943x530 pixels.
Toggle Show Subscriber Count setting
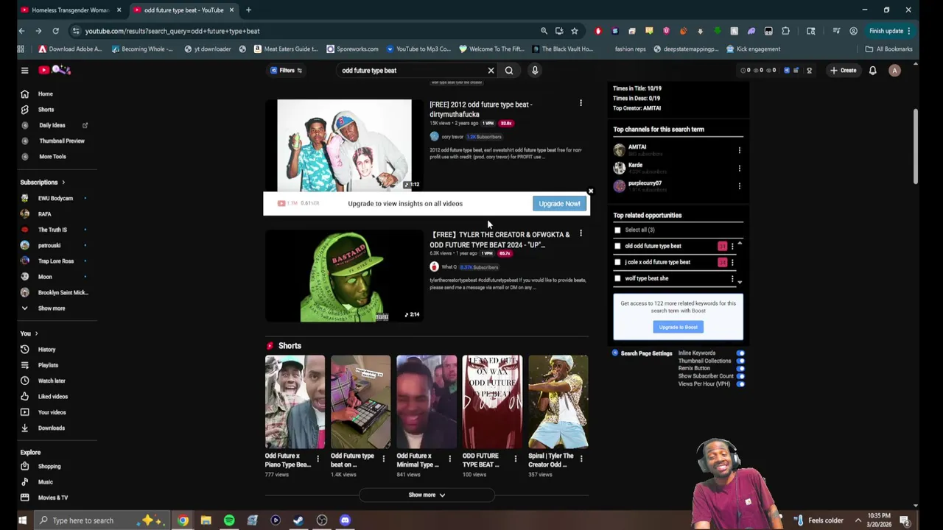[740, 376]
